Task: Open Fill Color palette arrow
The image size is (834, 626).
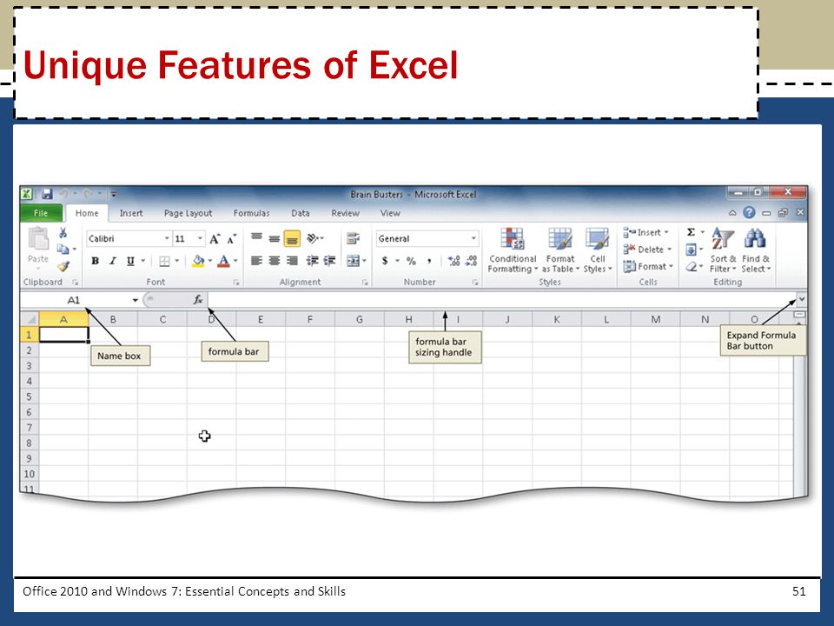Action: pyautogui.click(x=210, y=261)
